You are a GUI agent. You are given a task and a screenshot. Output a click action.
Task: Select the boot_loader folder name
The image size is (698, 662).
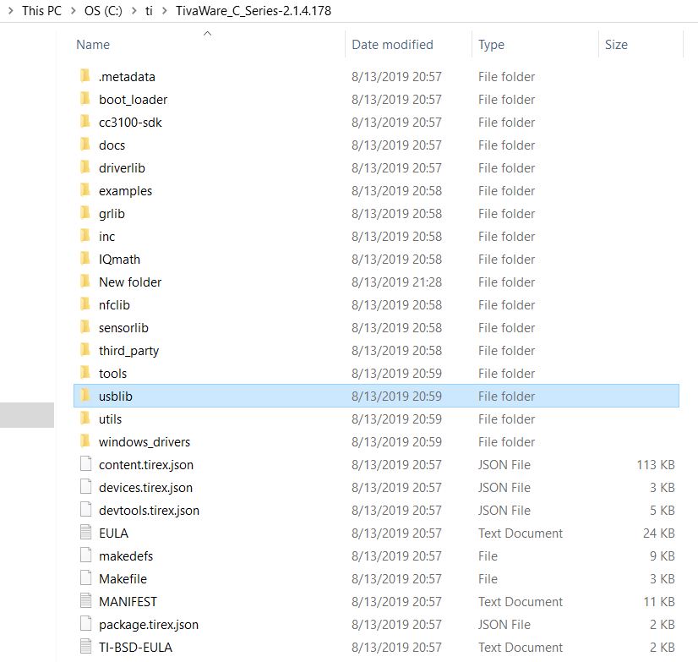tap(134, 100)
